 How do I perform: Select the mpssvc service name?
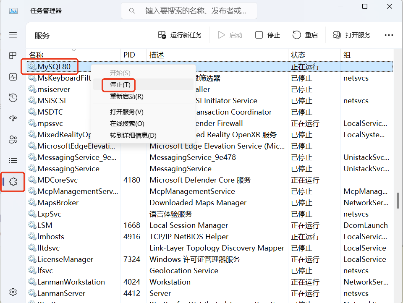pyautogui.click(x=50, y=123)
